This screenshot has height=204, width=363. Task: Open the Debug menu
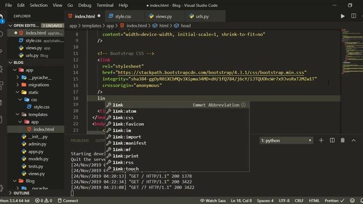click(85, 5)
